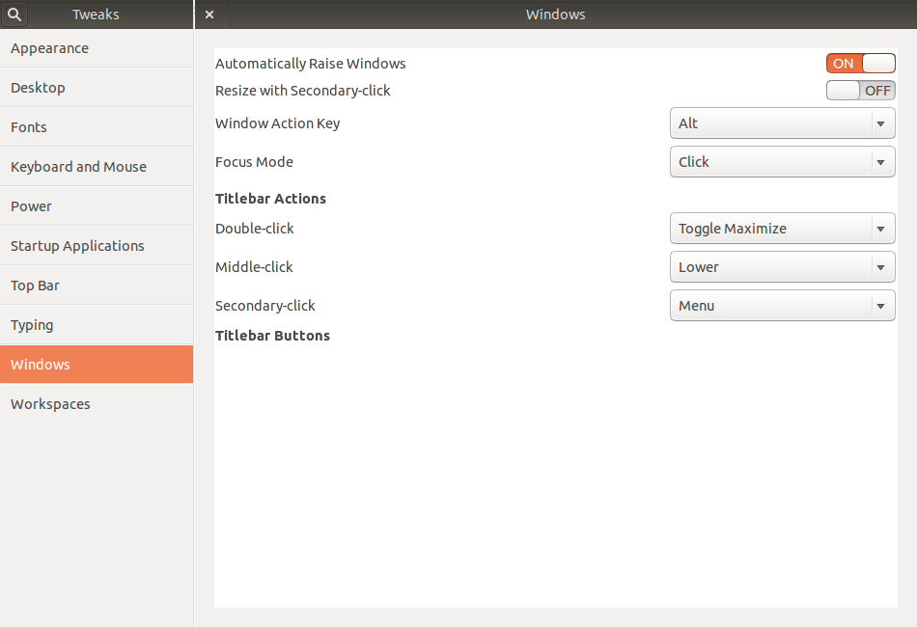Open the Double-click titlebar action dropdown
Viewport: 917px width, 627px height.
tap(782, 229)
